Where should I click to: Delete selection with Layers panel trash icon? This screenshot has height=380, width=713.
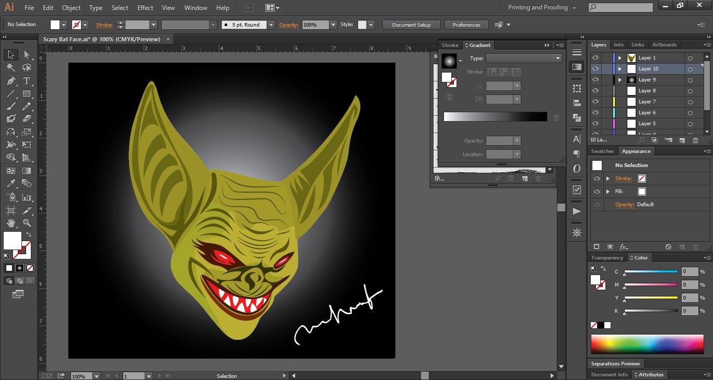coord(695,140)
